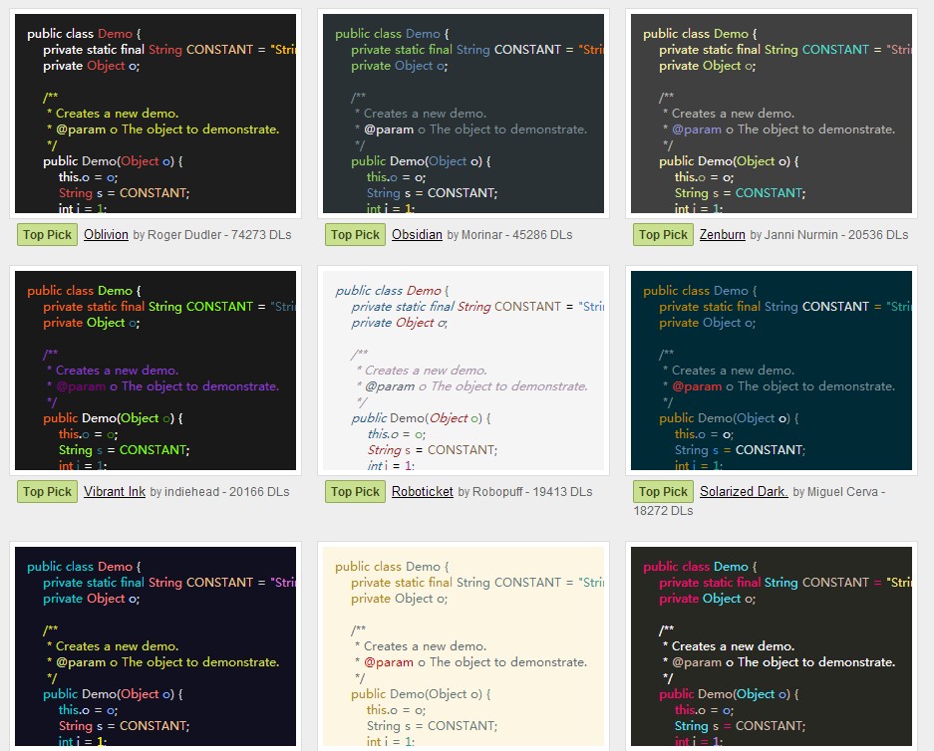Click the Top Pick badge beside Roboticket
The width and height of the screenshot is (934, 751).
355,492
